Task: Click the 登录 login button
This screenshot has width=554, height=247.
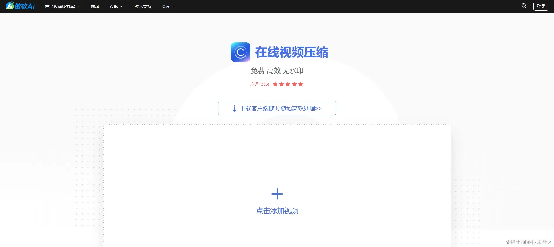Action: 541,6
